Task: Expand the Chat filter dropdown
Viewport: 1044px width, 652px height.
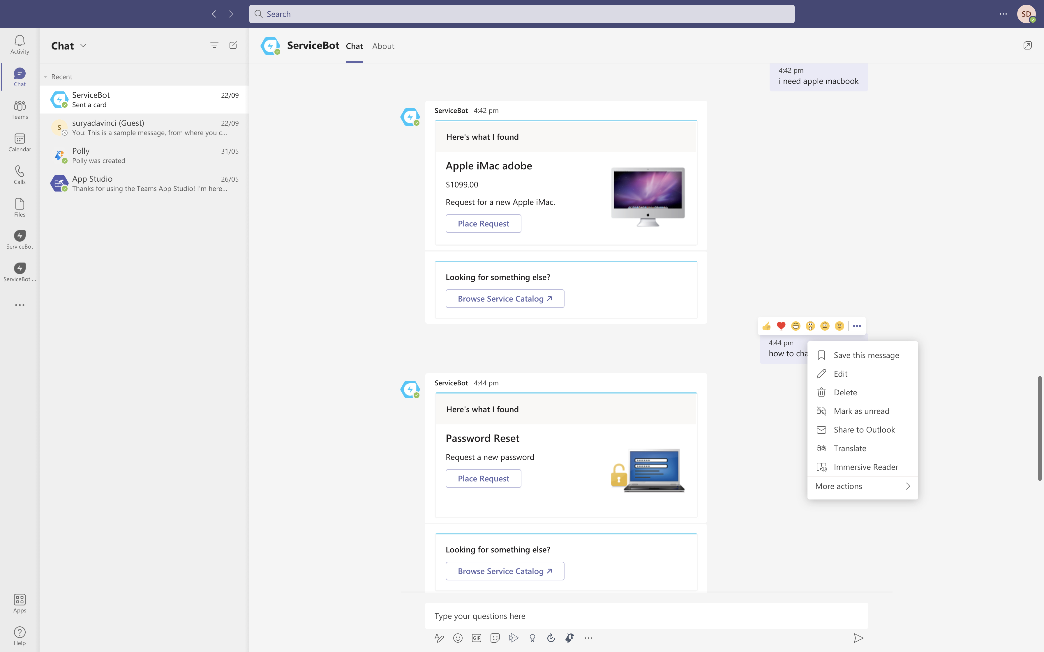Action: pos(84,46)
